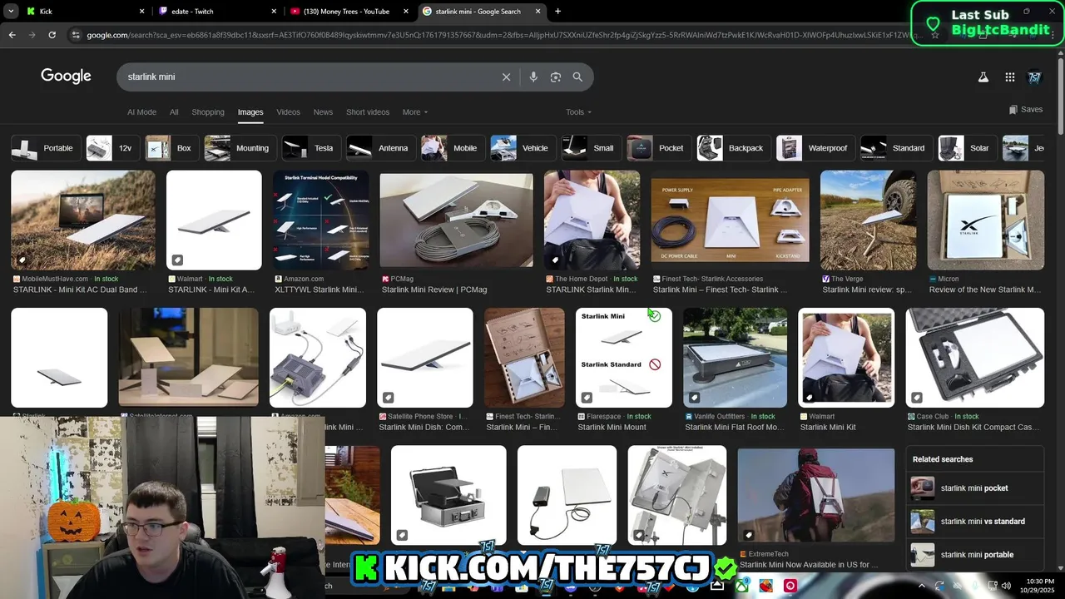This screenshot has width=1065, height=599.
Task: Filter images by Waterproof chip
Action: (815, 148)
